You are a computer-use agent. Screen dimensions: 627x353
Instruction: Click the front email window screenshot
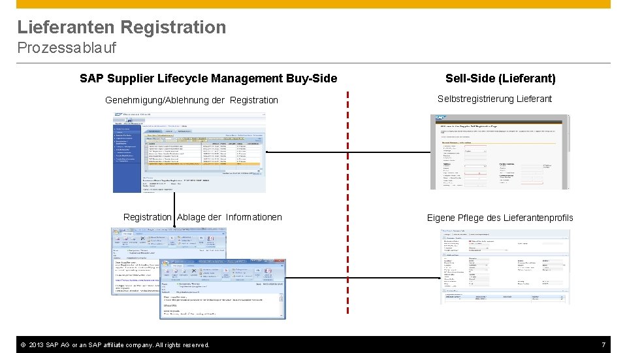[x=222, y=289]
